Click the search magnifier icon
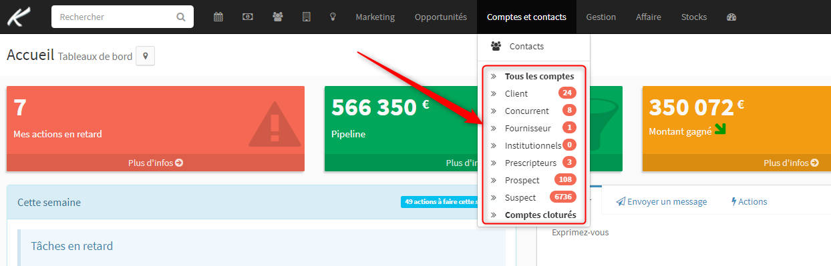 [x=181, y=17]
